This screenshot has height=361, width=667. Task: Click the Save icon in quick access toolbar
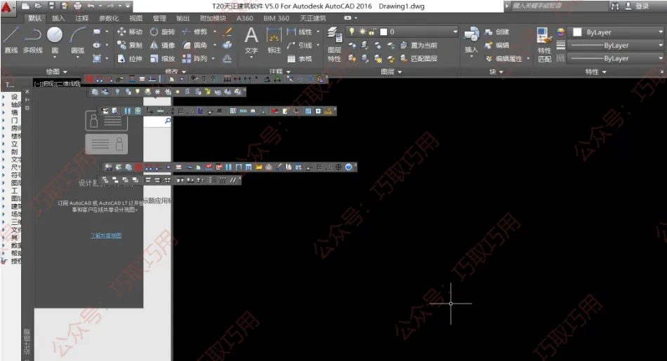(51, 6)
